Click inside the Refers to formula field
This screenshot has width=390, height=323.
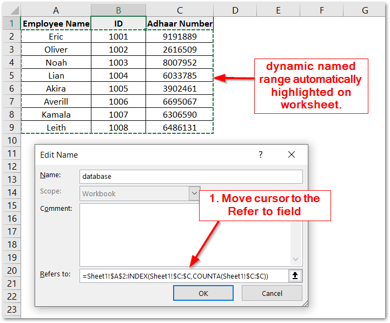[184, 276]
